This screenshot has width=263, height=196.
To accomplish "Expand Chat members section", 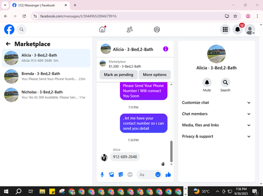I will coord(216,114).
